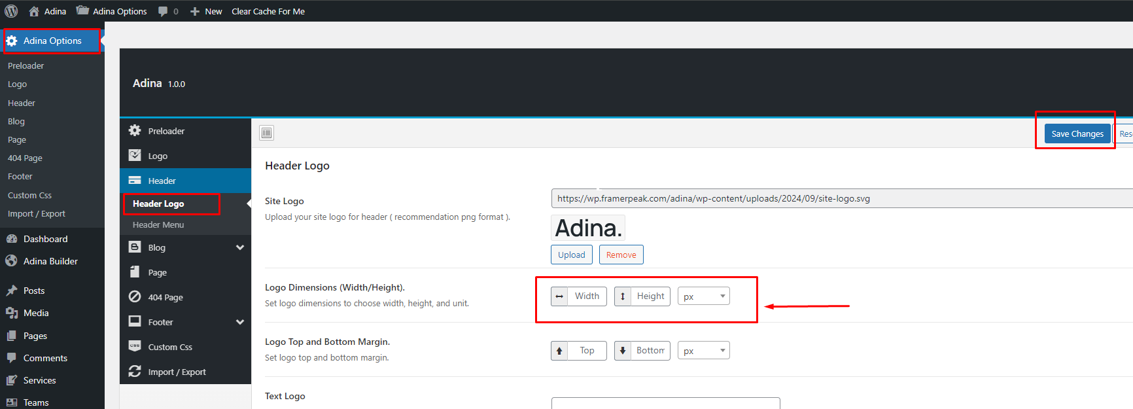Click the Res button next to Save Changes
This screenshot has width=1133, height=409.
click(1124, 133)
